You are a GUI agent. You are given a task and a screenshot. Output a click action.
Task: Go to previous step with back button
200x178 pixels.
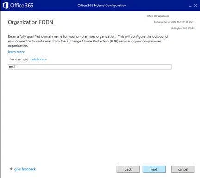pyautogui.click(x=128, y=169)
